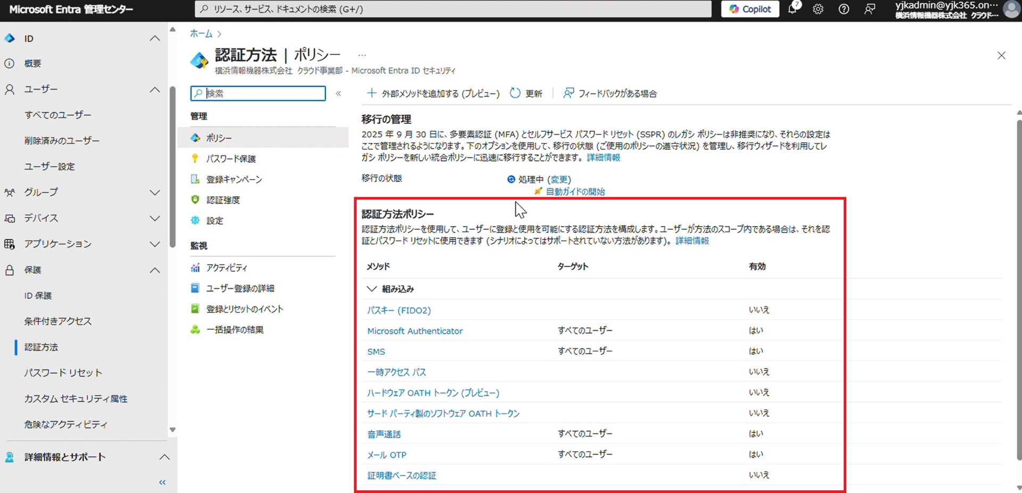Screen dimensions: 1022x493
Task: Open notifications bell icon
Action: pyautogui.click(x=793, y=9)
